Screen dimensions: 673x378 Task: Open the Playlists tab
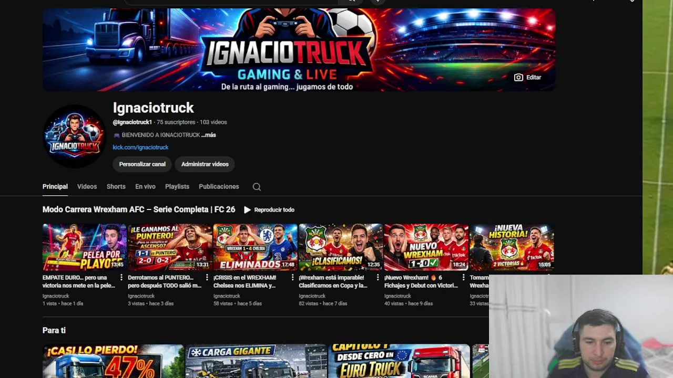click(x=177, y=187)
